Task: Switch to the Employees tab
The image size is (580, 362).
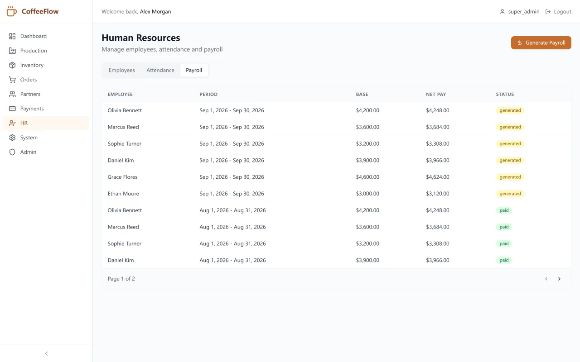Action: coord(122,70)
